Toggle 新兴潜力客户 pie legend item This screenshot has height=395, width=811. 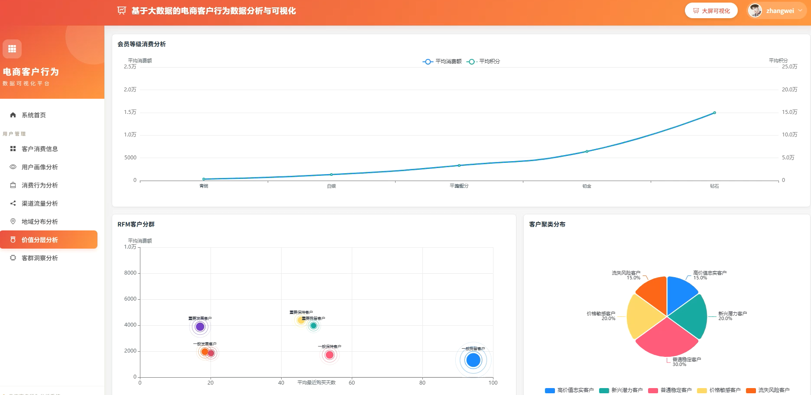coord(621,390)
